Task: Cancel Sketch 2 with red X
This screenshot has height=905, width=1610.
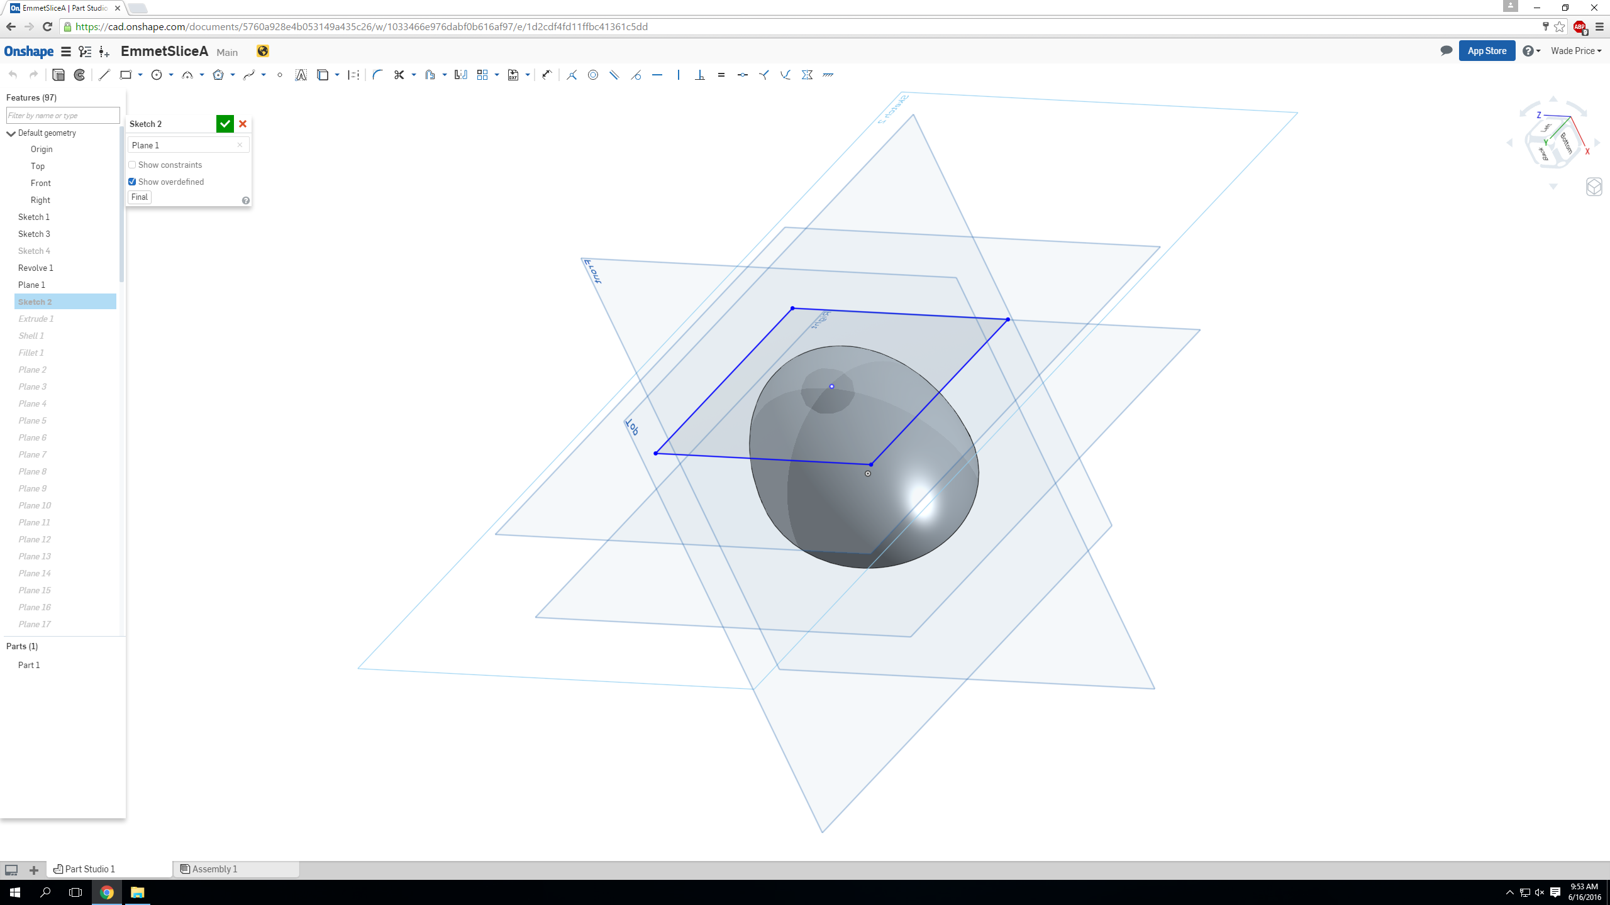Action: [x=243, y=124]
